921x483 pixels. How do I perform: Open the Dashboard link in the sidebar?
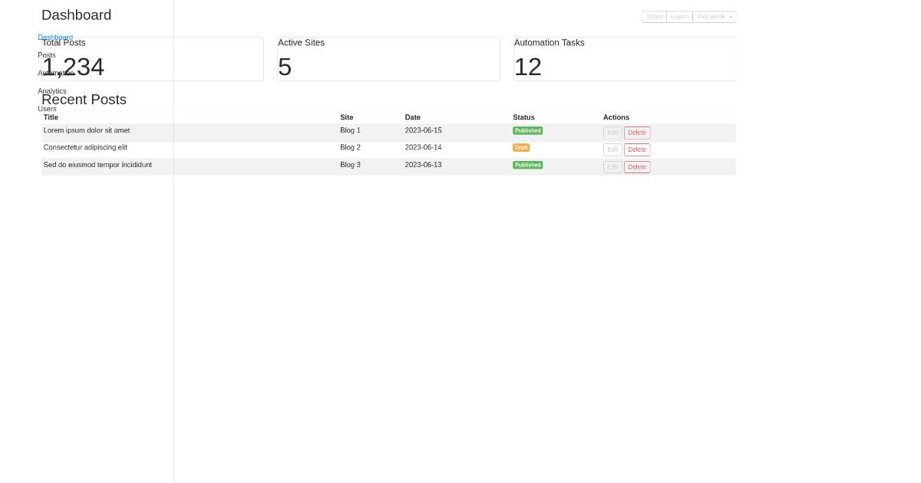tap(55, 37)
